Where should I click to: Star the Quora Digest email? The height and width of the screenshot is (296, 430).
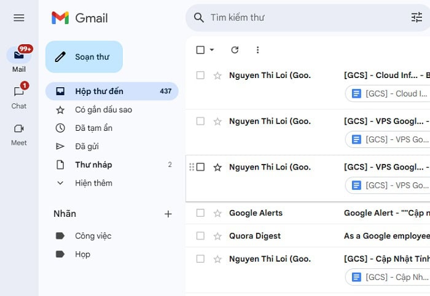pos(217,236)
